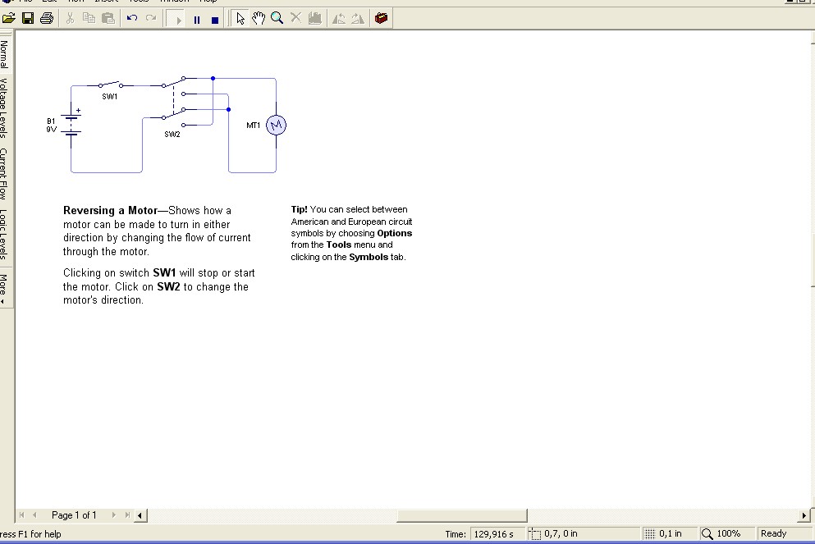
Task: Click the B1 9V battery symbol
Action: point(71,126)
